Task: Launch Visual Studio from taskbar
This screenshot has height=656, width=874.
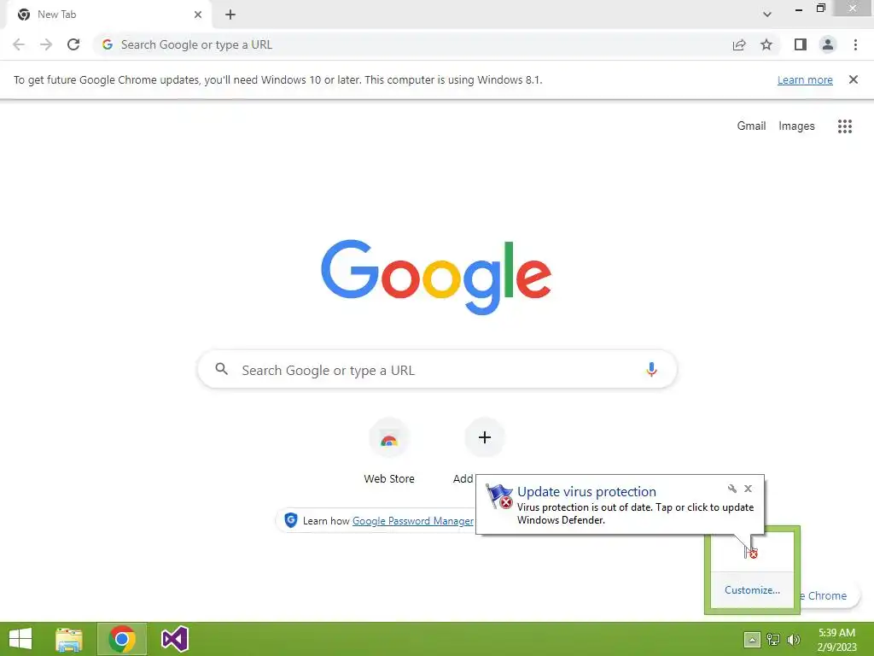Action: [174, 639]
